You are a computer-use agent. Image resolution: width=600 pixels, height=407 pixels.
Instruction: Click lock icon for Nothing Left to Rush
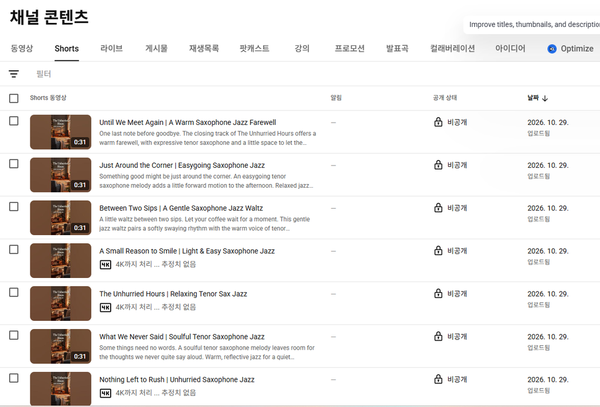438,379
